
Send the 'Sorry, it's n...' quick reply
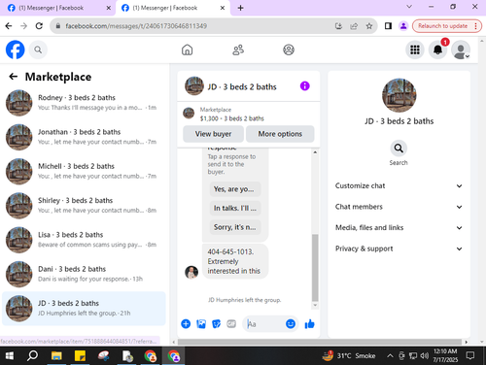[235, 227]
